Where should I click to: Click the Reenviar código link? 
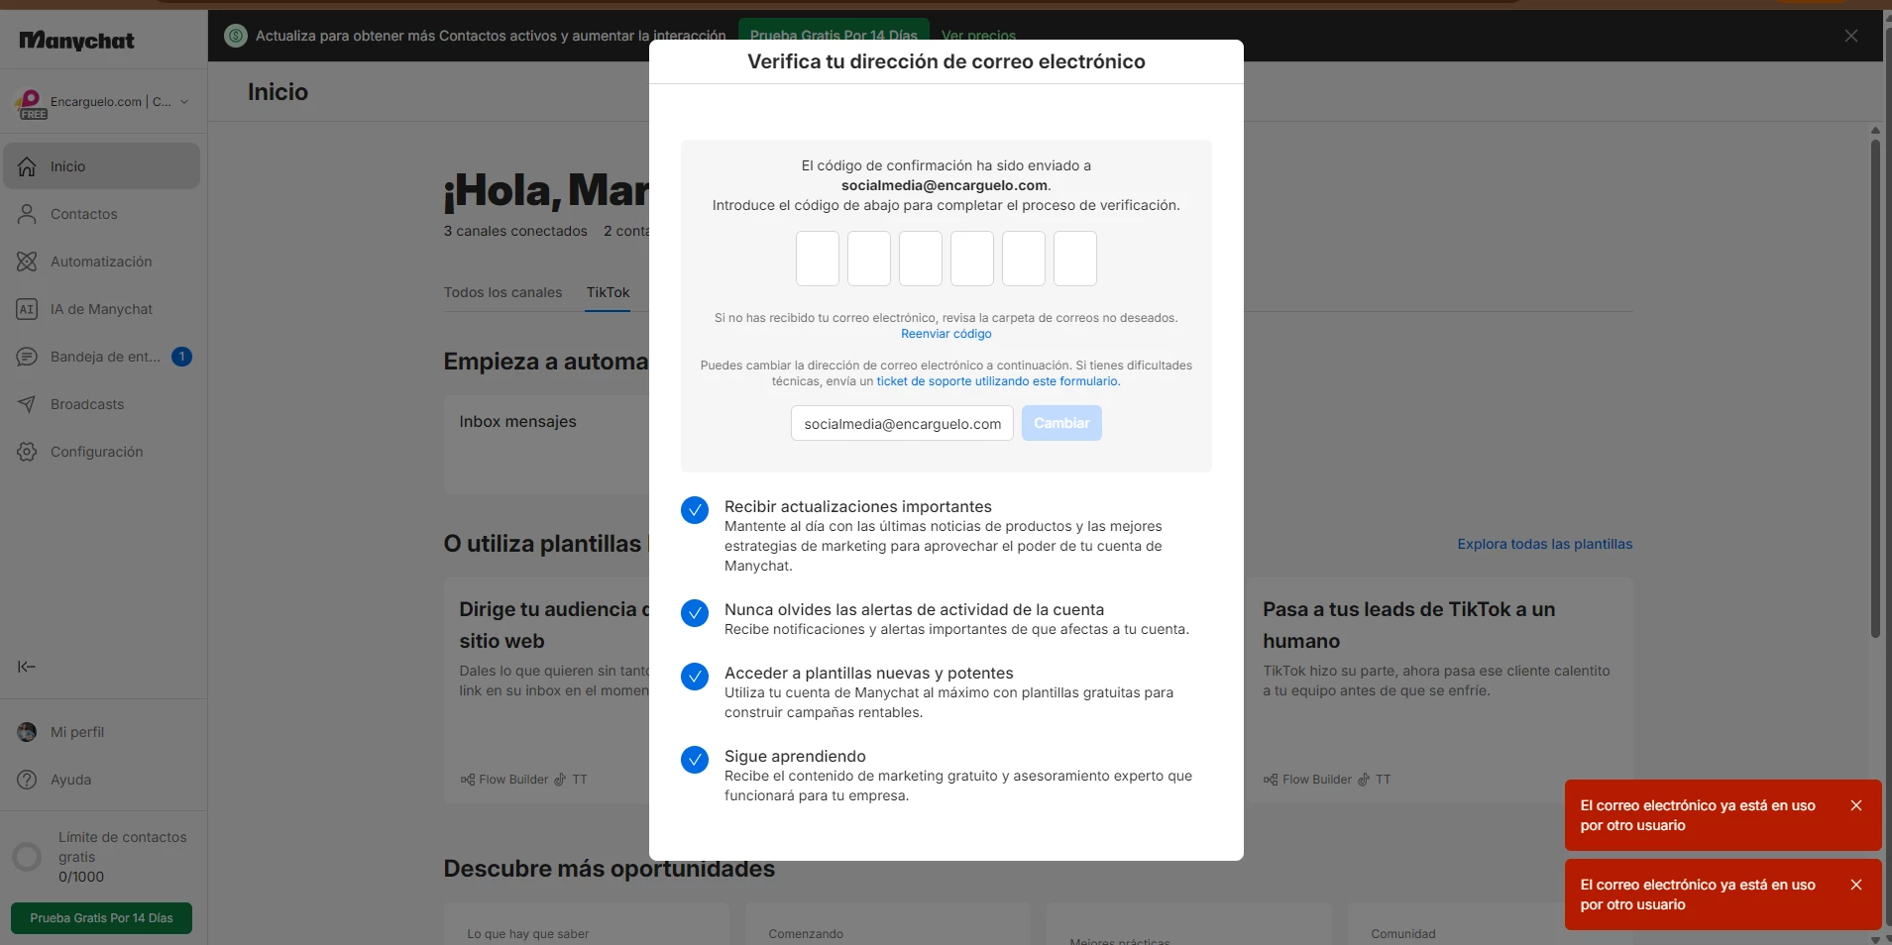point(946,334)
